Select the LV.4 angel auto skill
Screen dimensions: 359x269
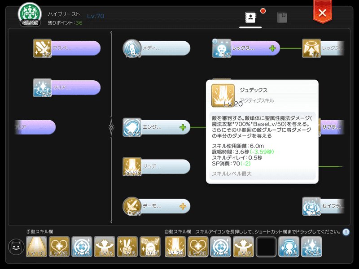[x=289, y=247]
